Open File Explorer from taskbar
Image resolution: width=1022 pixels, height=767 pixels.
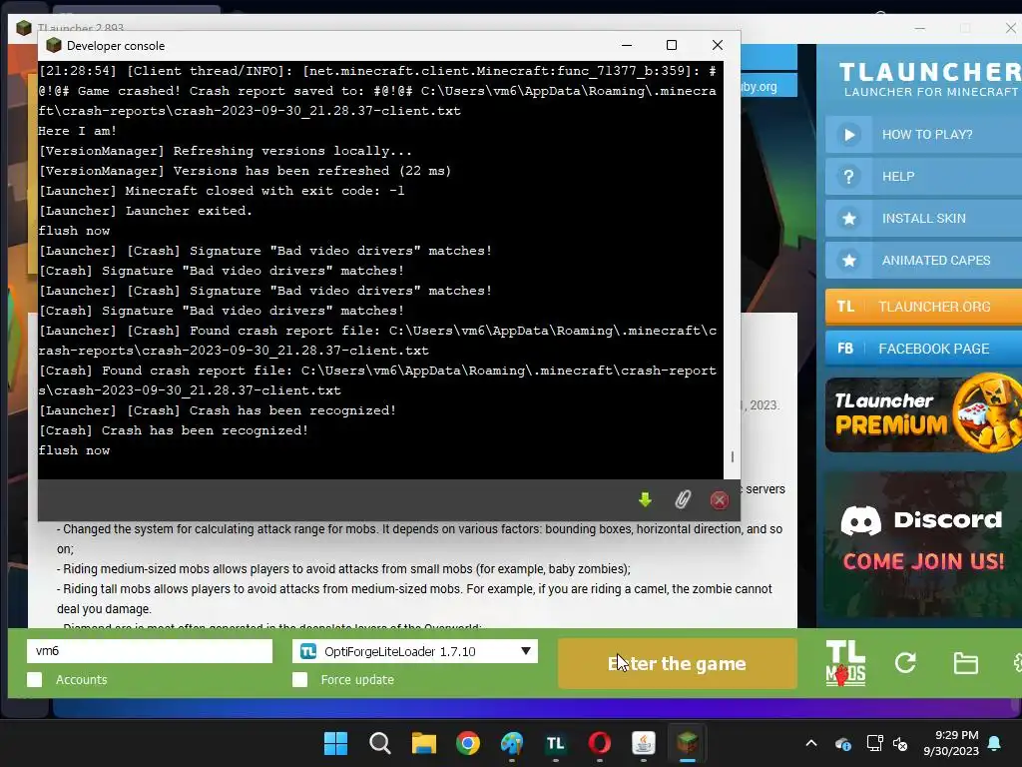tap(423, 743)
